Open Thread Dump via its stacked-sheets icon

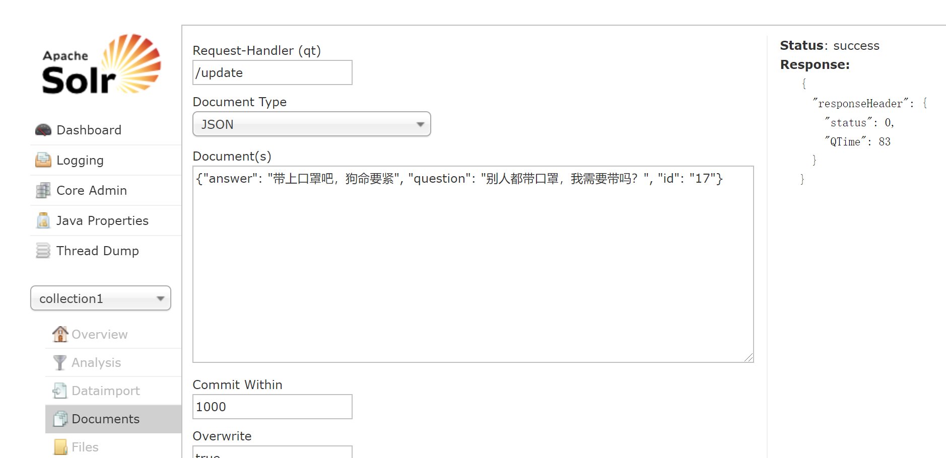[43, 250]
